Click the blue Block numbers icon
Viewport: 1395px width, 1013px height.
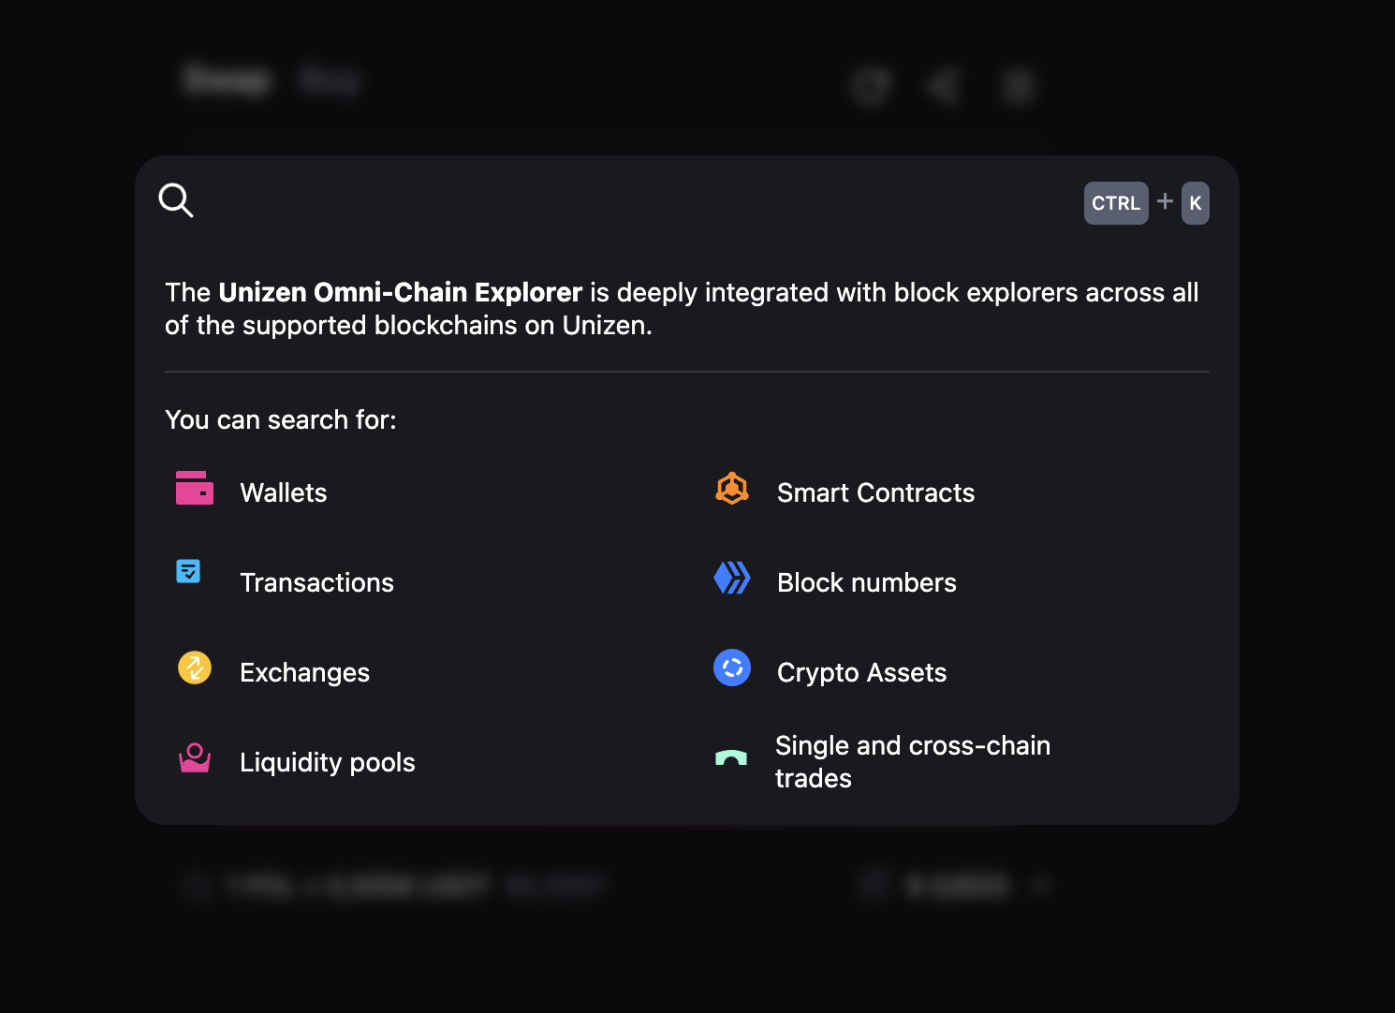pyautogui.click(x=732, y=578)
